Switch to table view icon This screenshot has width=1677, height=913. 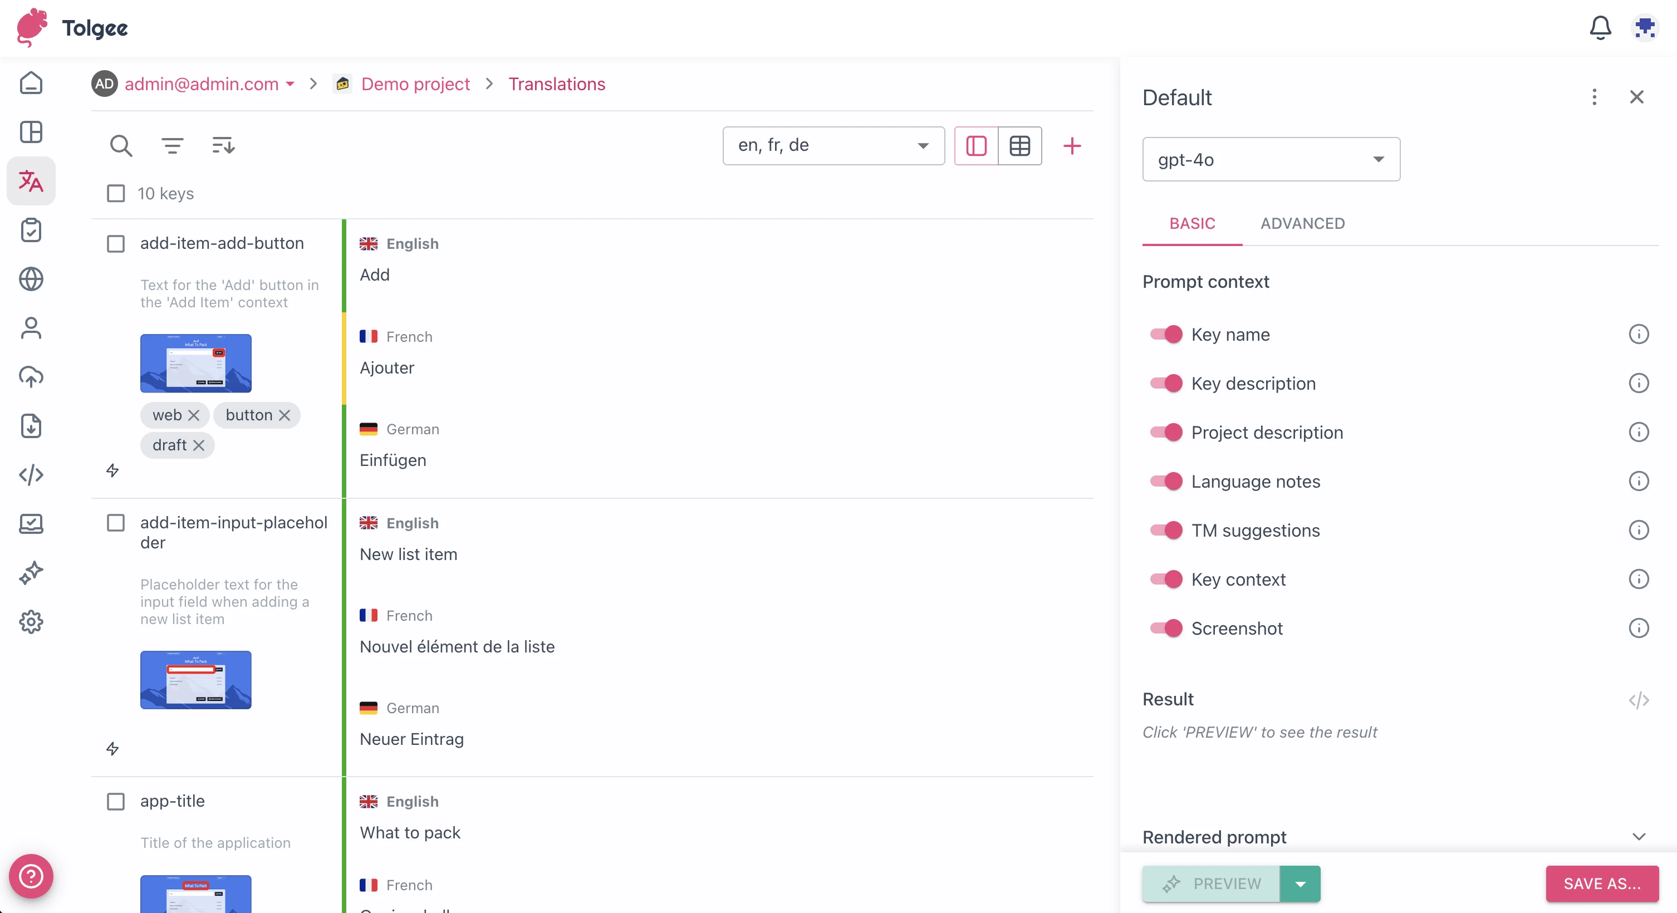click(1019, 146)
